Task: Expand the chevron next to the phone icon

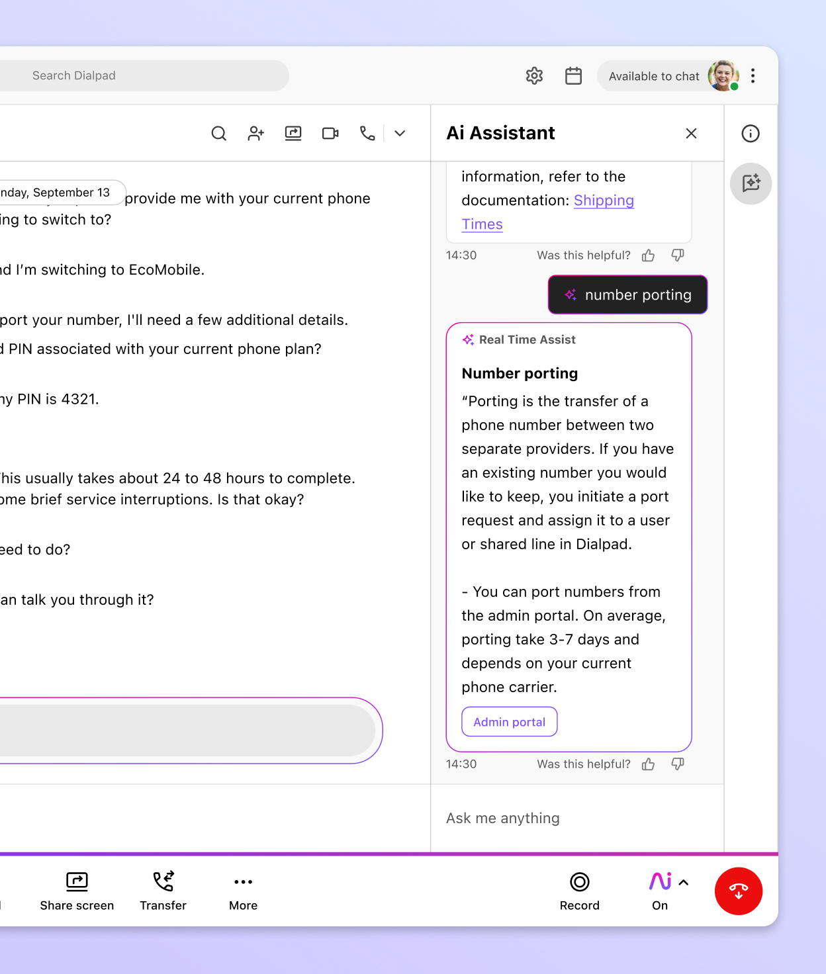Action: point(400,133)
